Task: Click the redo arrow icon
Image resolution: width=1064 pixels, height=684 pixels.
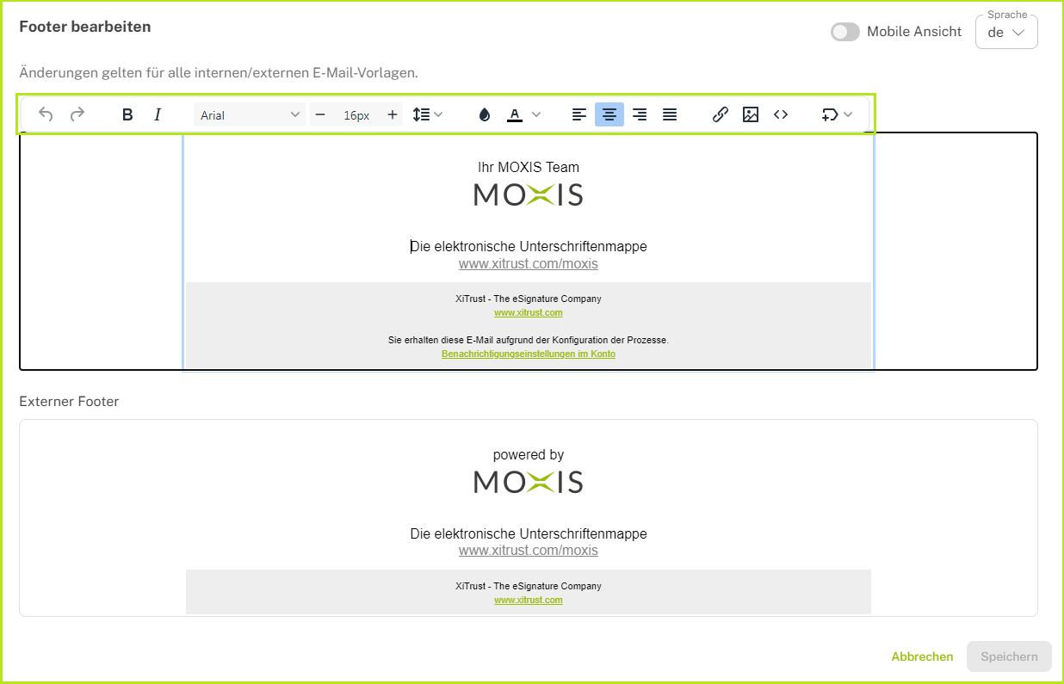Action: point(77,114)
